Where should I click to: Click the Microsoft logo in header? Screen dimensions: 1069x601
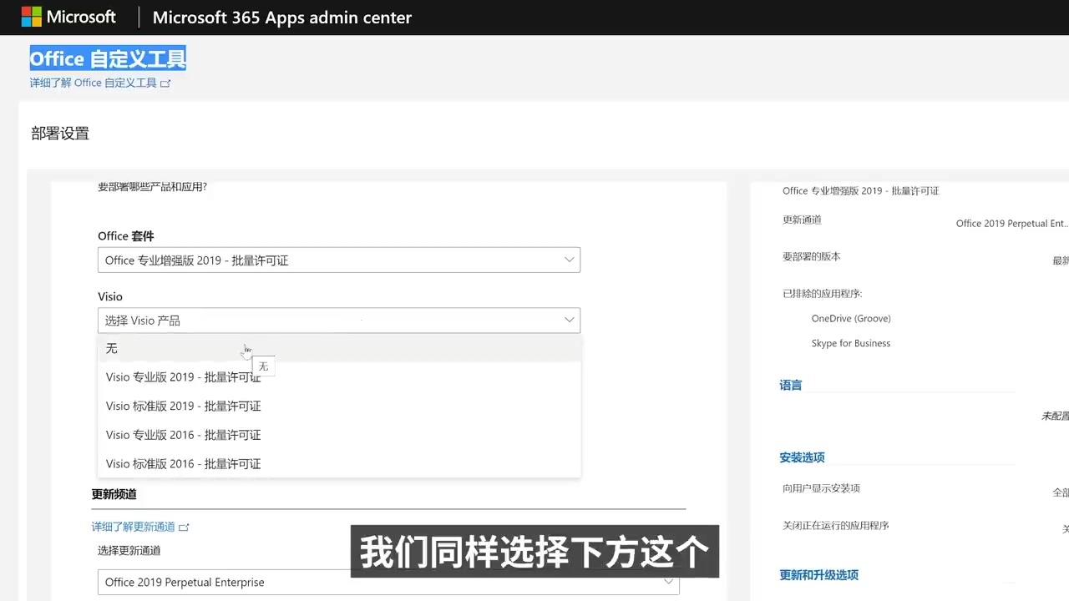(x=68, y=17)
